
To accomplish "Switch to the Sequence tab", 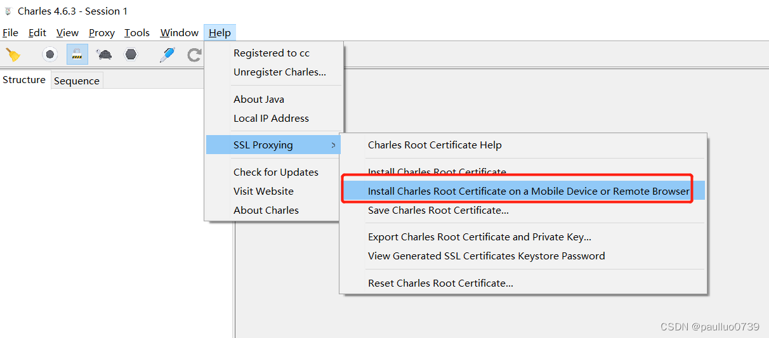I will tap(77, 81).
